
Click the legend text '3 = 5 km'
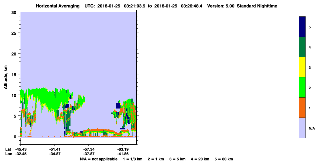[177, 159]
